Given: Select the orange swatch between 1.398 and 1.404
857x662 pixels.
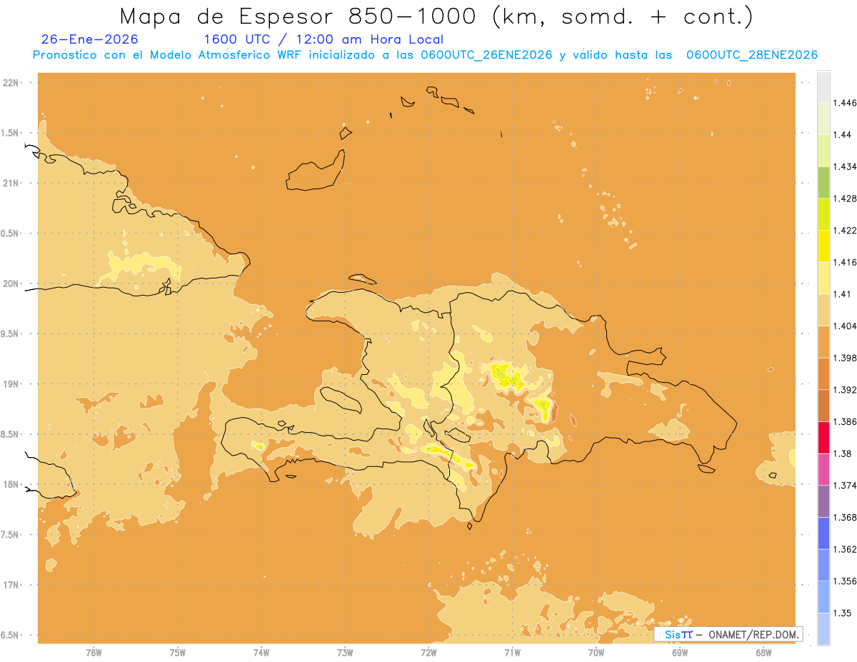Looking at the screenshot, I should coord(823,341).
